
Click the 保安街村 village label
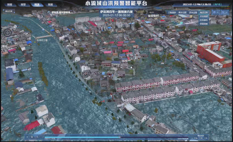click(x=153, y=16)
